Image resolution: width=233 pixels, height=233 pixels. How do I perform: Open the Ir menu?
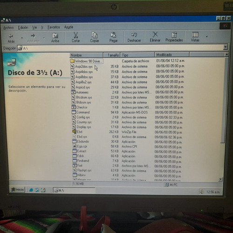click(42, 27)
